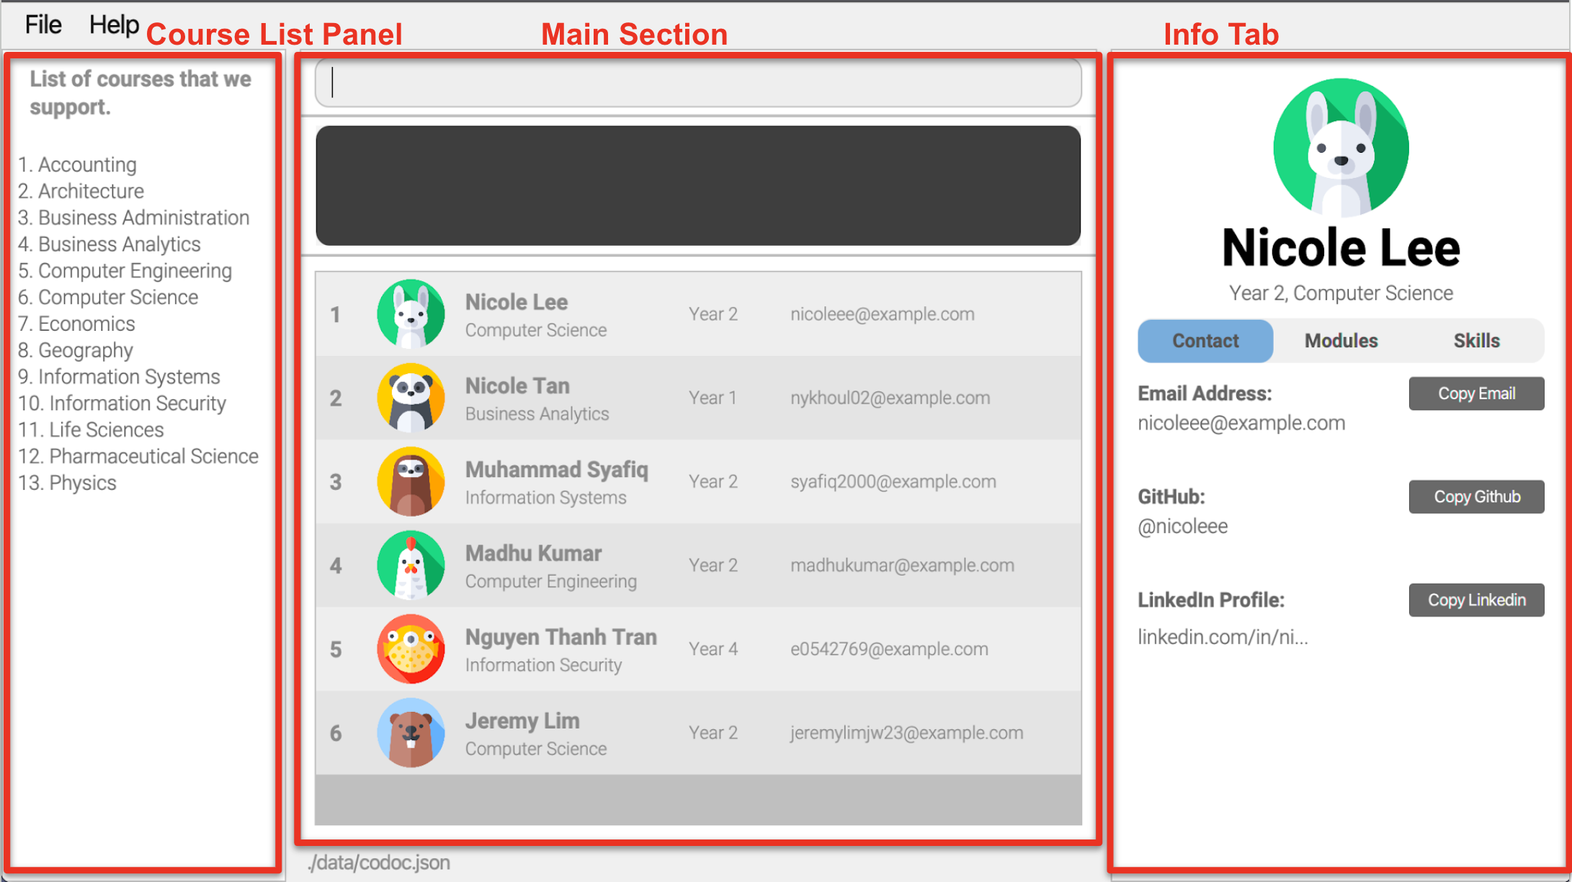Image resolution: width=1572 pixels, height=882 pixels.
Task: Switch to the Modules tab
Action: tap(1341, 340)
